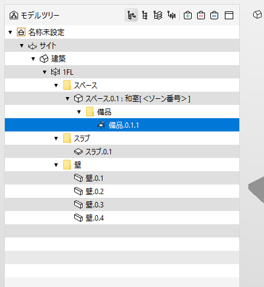Click the panel window layout icon

click(229, 15)
